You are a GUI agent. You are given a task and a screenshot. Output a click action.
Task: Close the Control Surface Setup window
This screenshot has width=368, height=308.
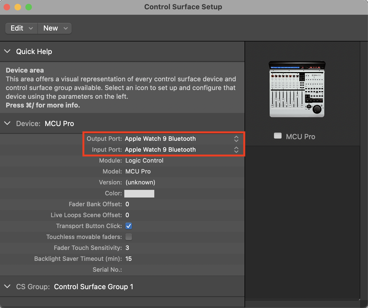point(7,7)
